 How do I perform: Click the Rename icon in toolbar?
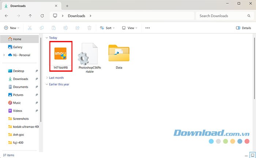(65, 28)
